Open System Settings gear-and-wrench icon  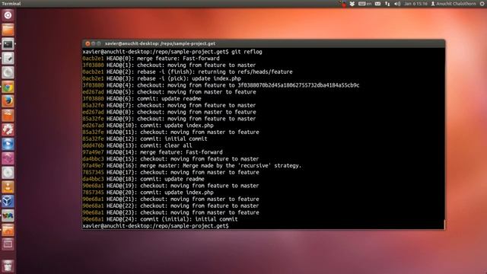point(8,130)
